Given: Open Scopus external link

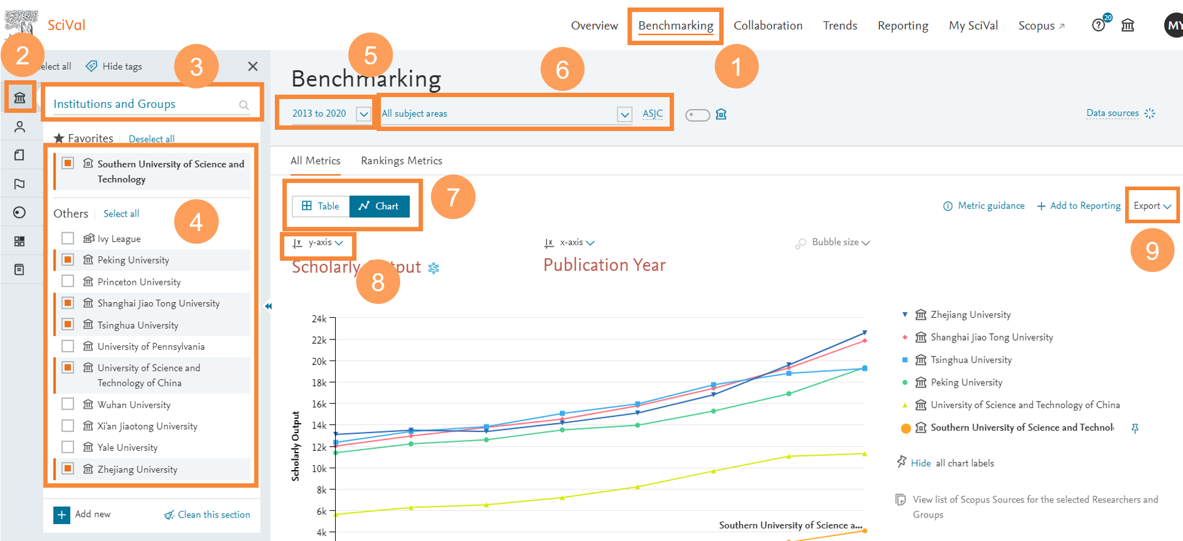Looking at the screenshot, I should click(x=1041, y=25).
